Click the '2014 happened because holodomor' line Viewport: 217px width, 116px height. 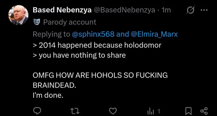pos(97,45)
